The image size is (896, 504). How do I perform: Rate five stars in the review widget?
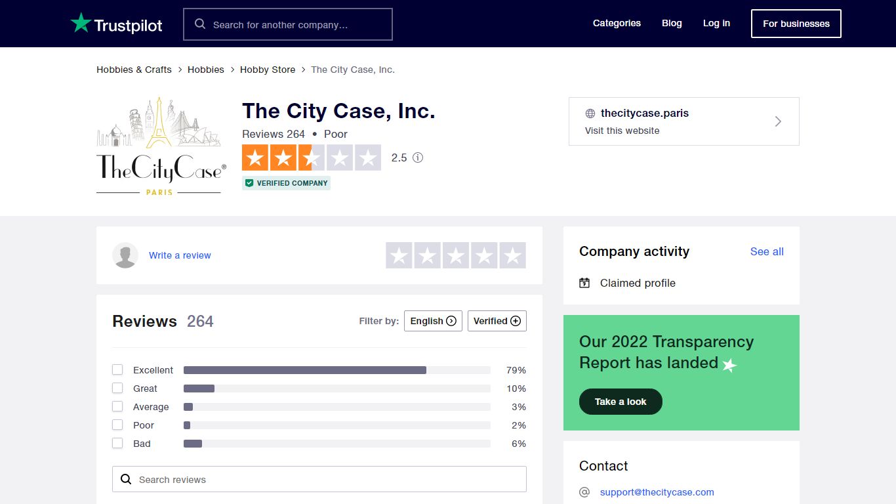513,255
